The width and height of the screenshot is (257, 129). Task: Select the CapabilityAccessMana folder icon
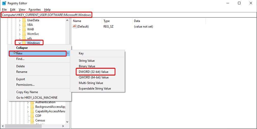coord(32,111)
